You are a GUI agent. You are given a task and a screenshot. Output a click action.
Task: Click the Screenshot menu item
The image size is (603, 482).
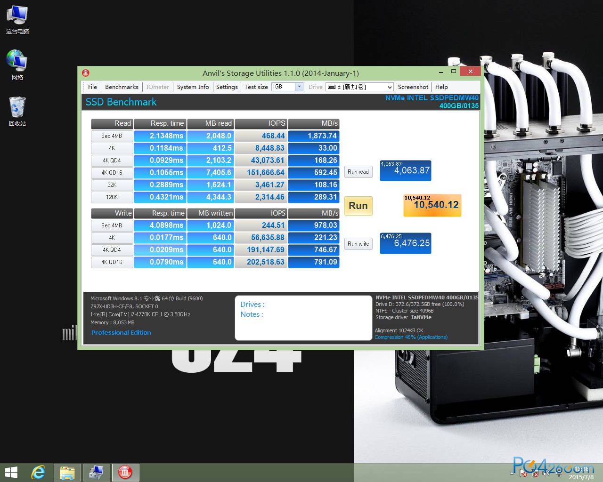tap(413, 87)
